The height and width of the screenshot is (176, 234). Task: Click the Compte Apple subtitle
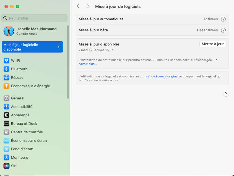(27, 34)
